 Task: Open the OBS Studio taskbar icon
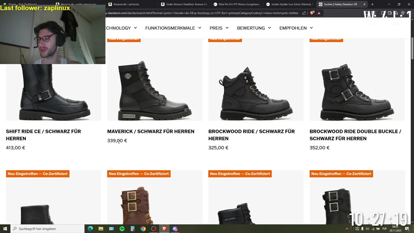(x=154, y=229)
